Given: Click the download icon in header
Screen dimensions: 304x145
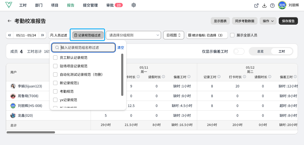Looking at the screenshot, I should [x=264, y=6].
